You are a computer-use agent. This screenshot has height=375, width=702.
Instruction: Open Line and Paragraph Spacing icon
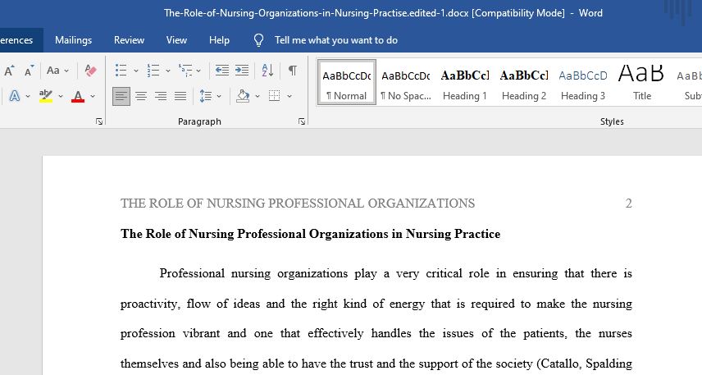tap(206, 96)
